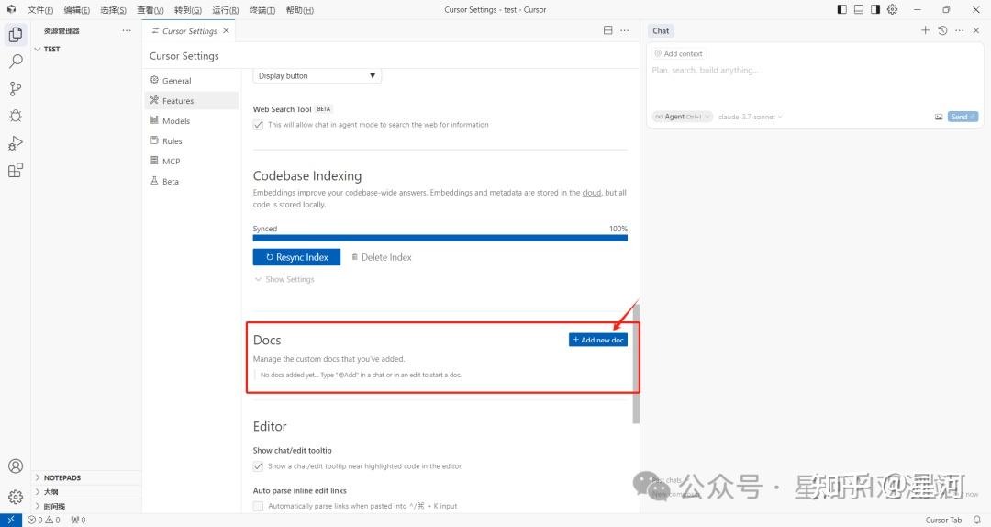This screenshot has height=527, width=991.
Task: Select the Features settings section
Action: coord(192,101)
